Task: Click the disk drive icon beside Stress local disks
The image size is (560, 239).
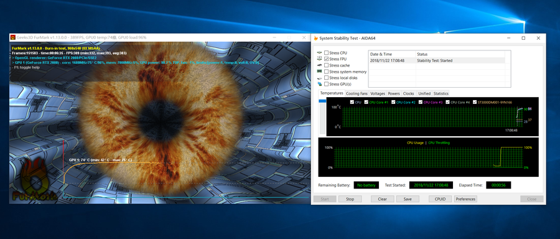Action: click(x=319, y=78)
